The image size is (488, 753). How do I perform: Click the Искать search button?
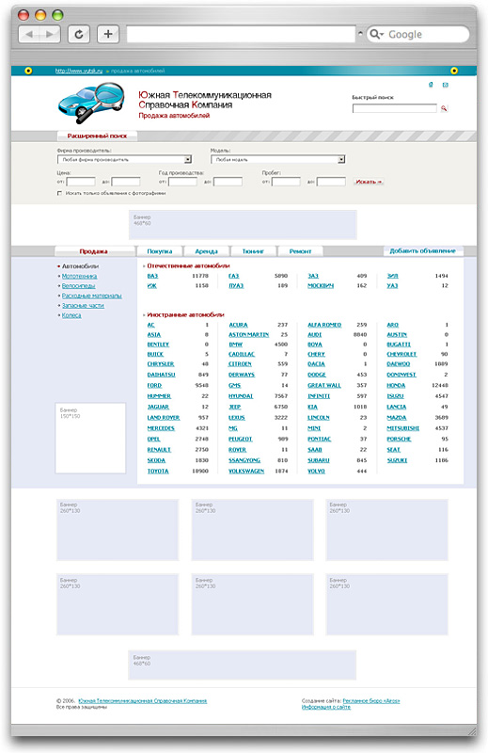pyautogui.click(x=369, y=182)
